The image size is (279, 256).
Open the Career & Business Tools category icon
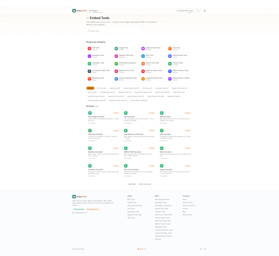point(116,79)
